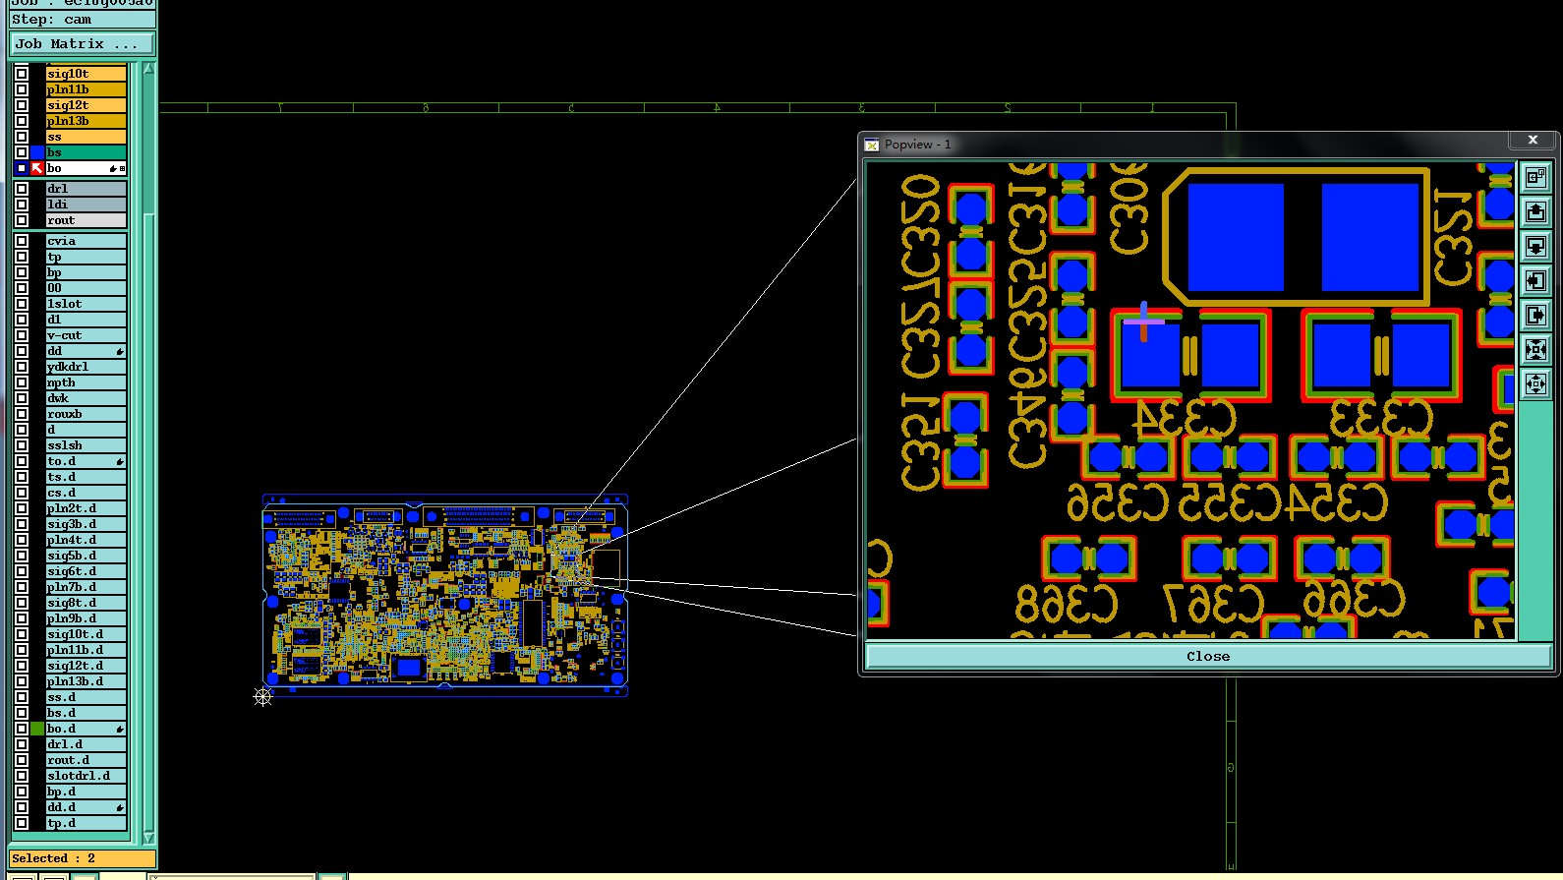Open the Job Matrix button
The image size is (1563, 880).
[82, 44]
